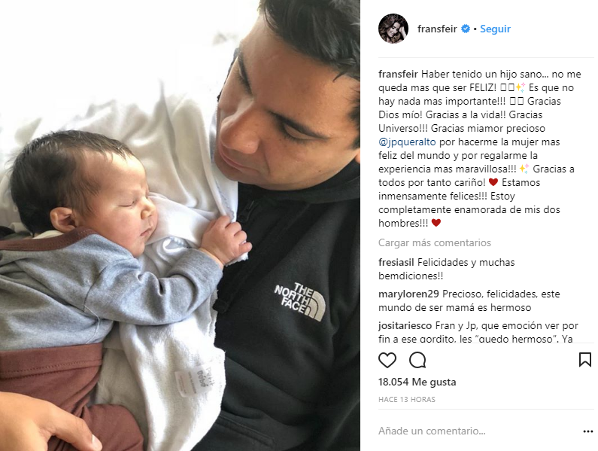Viewport: 598px width, 451px height.
Task: Open commenter jositariesco's profile
Action: tap(405, 326)
